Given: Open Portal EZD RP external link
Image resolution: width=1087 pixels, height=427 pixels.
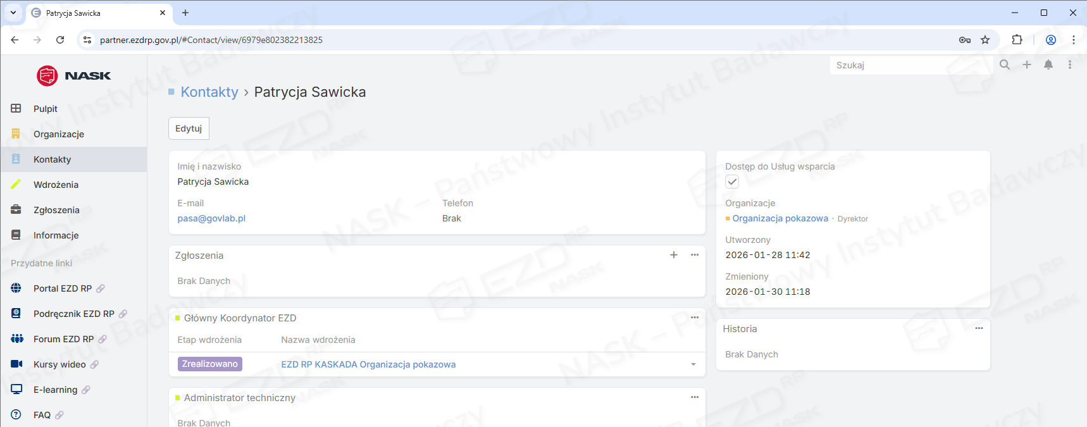Looking at the screenshot, I should point(63,288).
